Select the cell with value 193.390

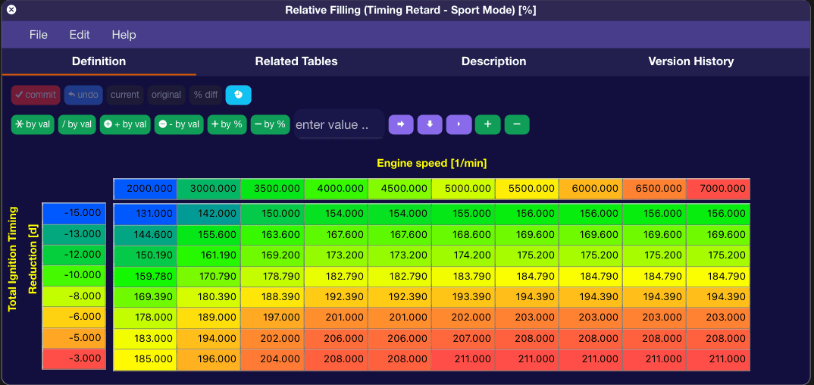pyautogui.click(x=464, y=297)
